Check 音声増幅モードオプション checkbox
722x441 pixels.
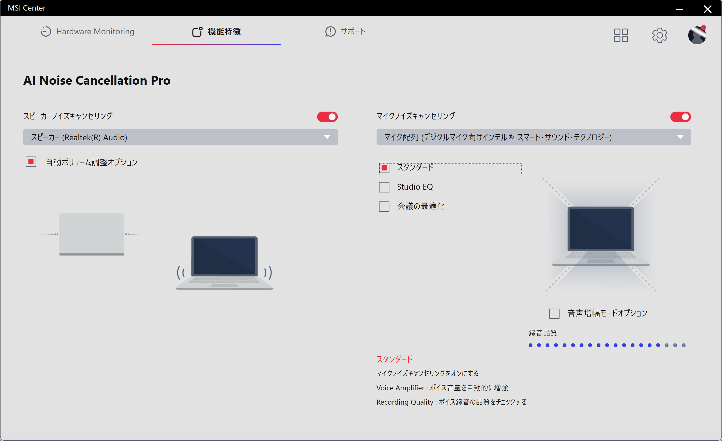click(554, 314)
